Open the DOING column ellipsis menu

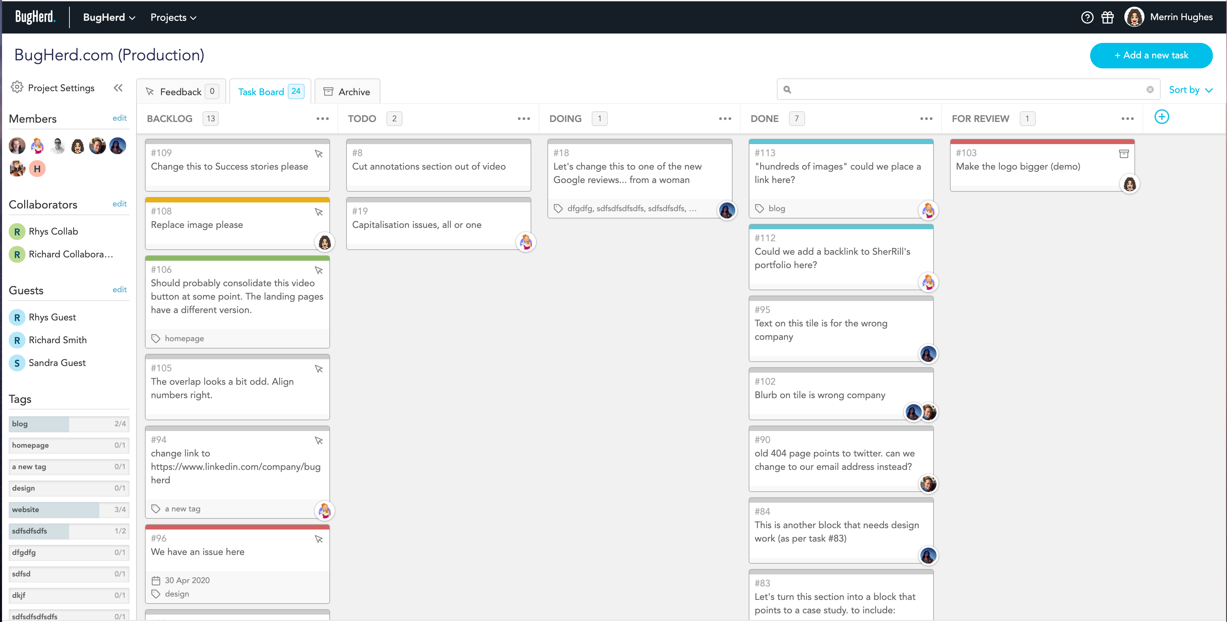[725, 119]
